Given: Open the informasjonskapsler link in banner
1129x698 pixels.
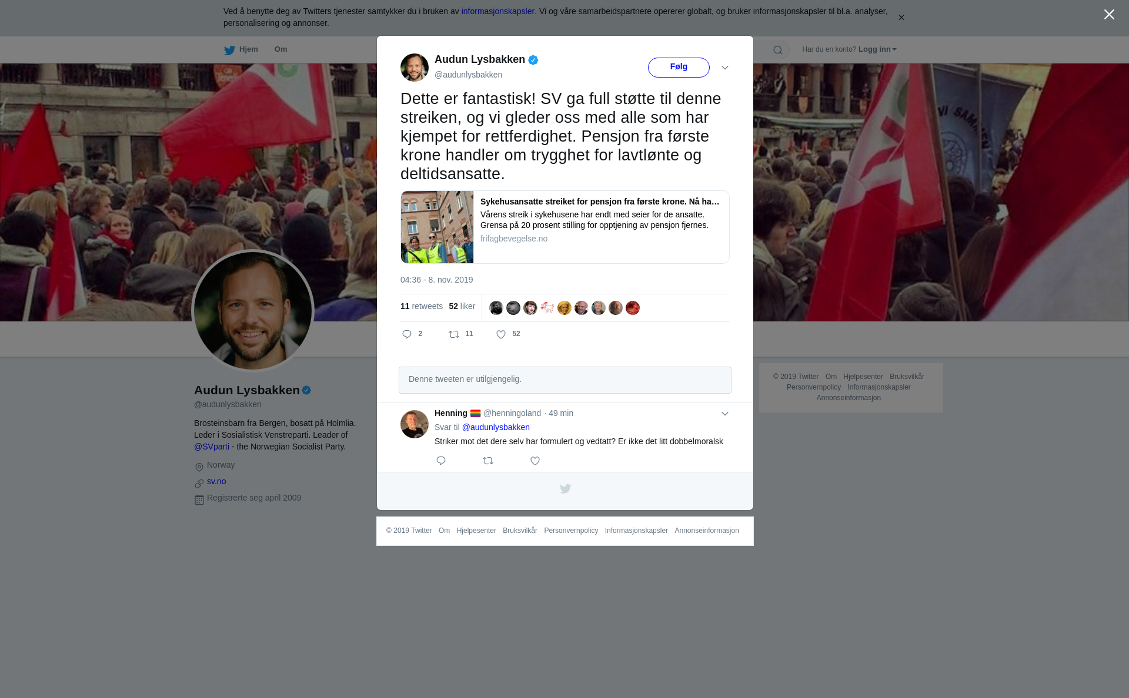Looking at the screenshot, I should pos(497,11).
